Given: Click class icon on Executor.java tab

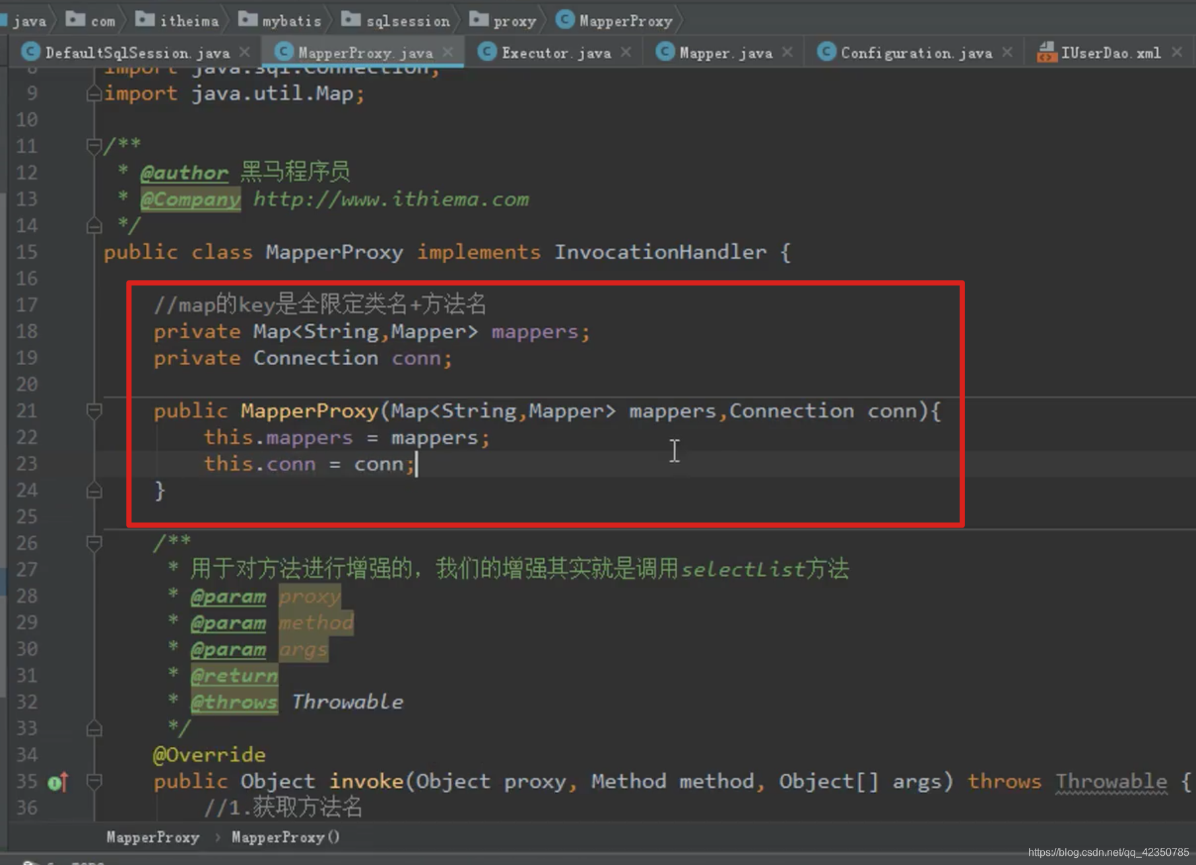Looking at the screenshot, I should pos(487,52).
